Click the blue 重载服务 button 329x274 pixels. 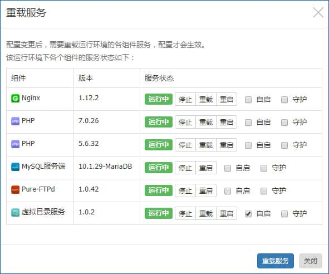pos(276,261)
